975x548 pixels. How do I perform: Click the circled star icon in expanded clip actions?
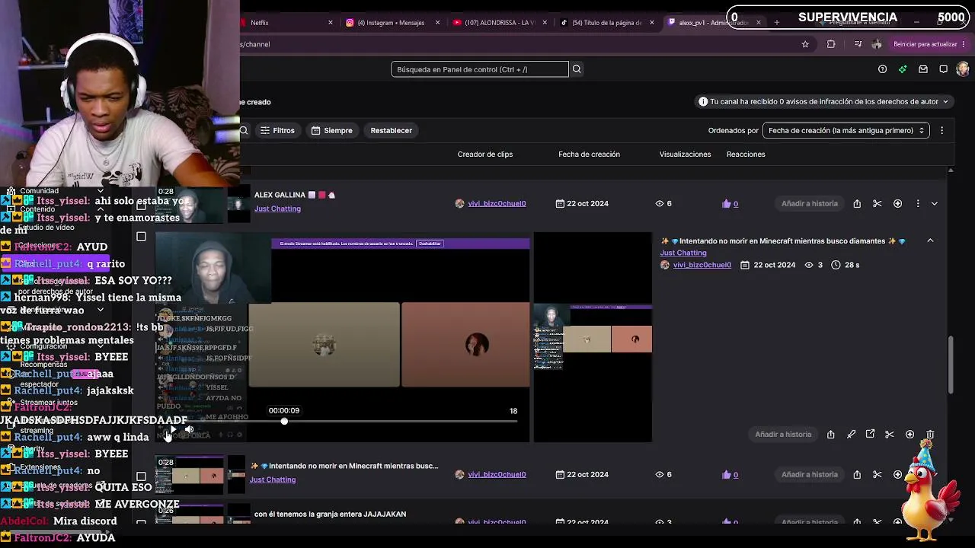point(909,435)
